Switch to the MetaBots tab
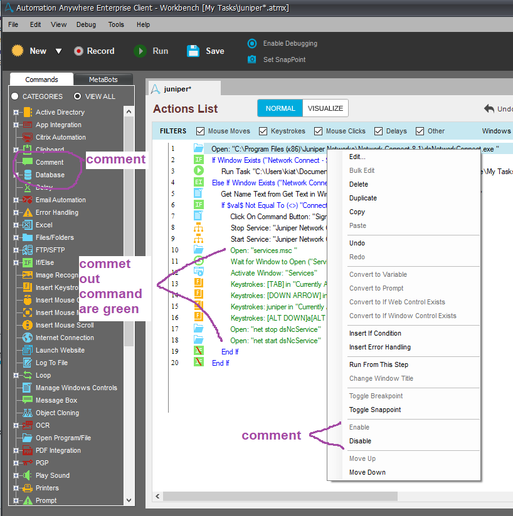The width and height of the screenshot is (513, 516). tap(103, 80)
